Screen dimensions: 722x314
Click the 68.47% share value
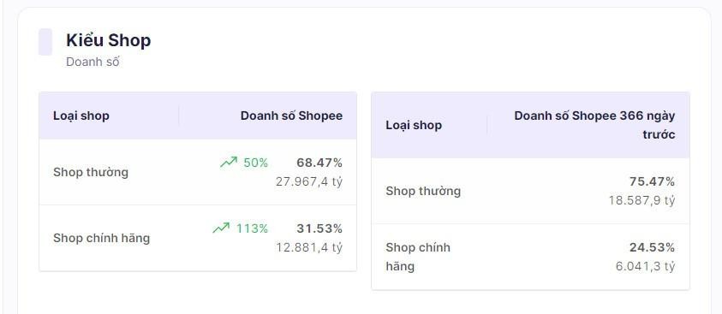[319, 163]
